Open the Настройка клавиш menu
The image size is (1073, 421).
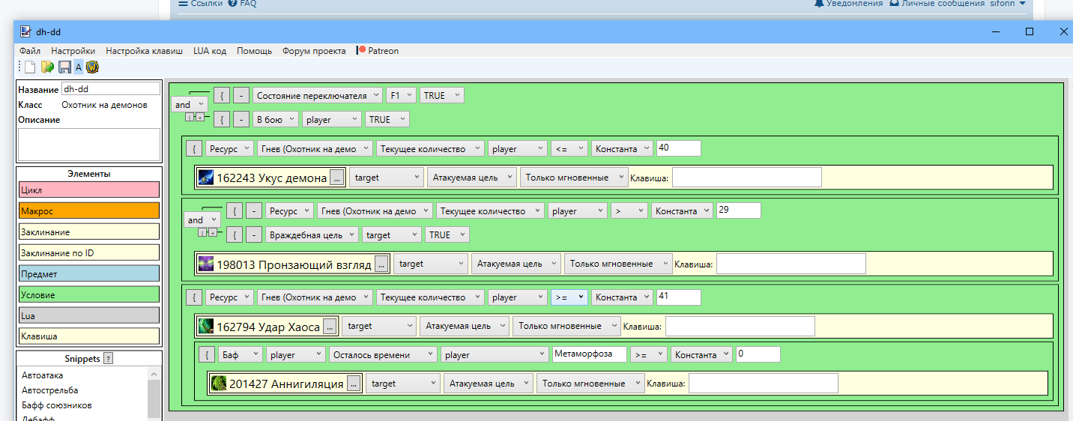click(x=144, y=51)
